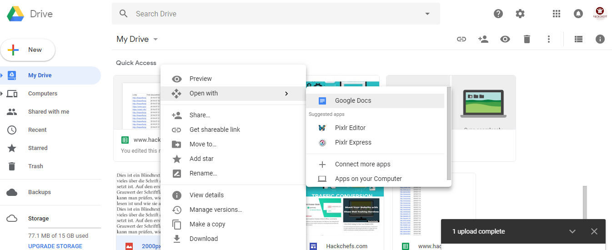This screenshot has height=250, width=612.
Task: Open the Google apps grid
Action: click(557, 14)
